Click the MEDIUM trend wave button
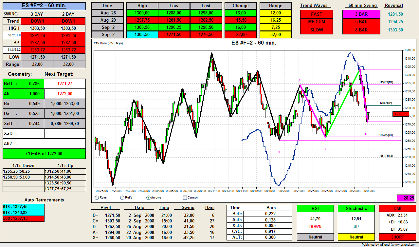Image resolution: width=419 pixels, height=247 pixels. pyautogui.click(x=316, y=22)
